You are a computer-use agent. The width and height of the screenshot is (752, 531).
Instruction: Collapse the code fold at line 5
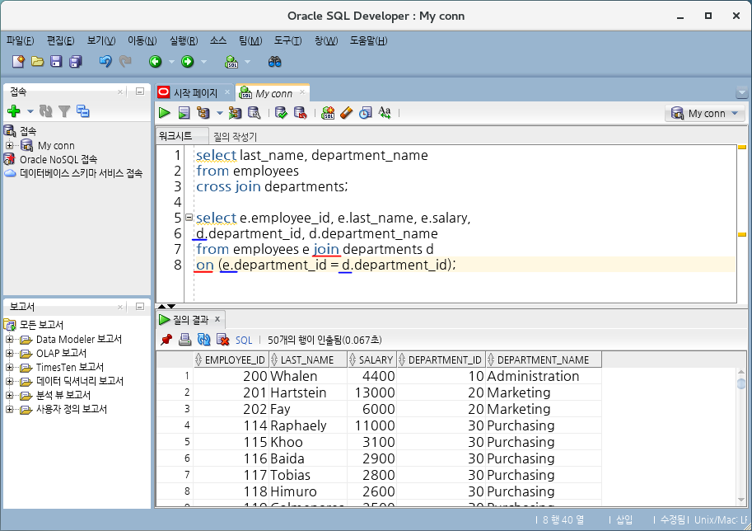click(189, 217)
